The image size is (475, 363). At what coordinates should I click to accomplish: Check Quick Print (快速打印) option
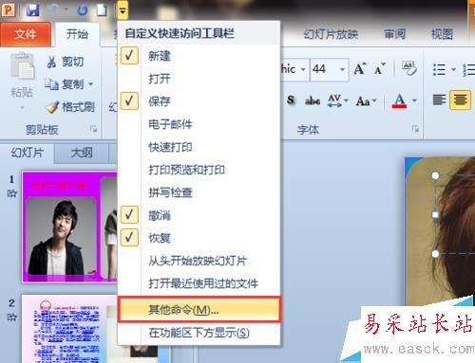pyautogui.click(x=199, y=147)
